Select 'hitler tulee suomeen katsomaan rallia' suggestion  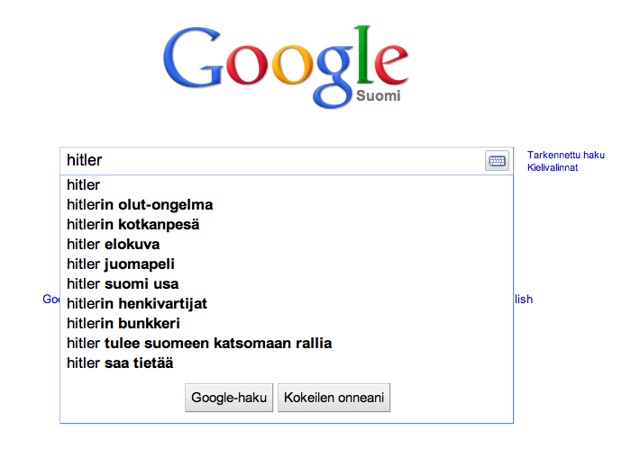(199, 344)
